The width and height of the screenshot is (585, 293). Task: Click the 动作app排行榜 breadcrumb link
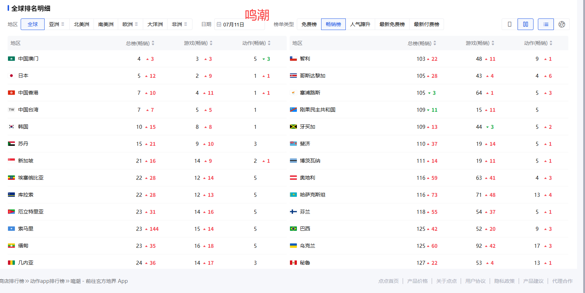(47, 281)
